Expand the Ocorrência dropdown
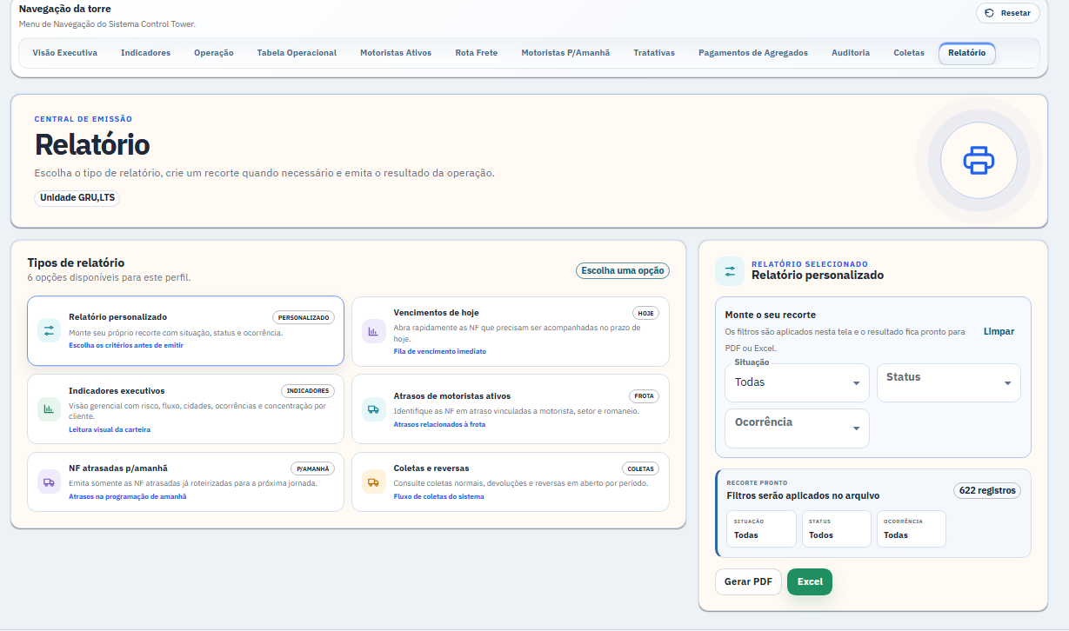This screenshot has height=631, width=1069. click(797, 428)
